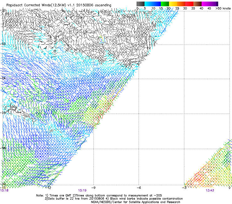Click the longitude label -9
Image resolution: width=232 pixels, height=204 pixels.
(93, 188)
